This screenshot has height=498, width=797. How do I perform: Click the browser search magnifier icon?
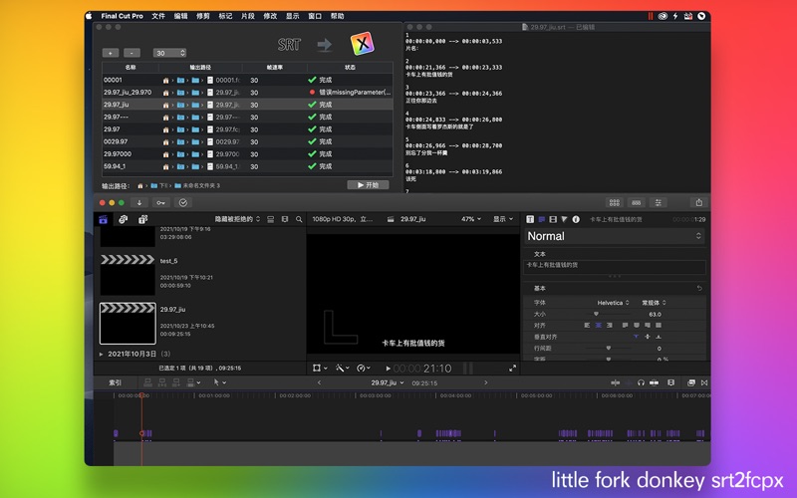tap(299, 219)
